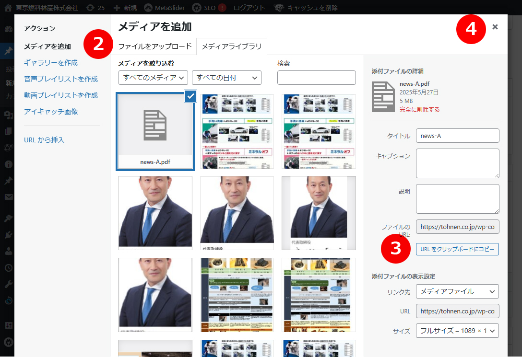
Task: Click the plus icon next to 新規
Action: (x=117, y=8)
